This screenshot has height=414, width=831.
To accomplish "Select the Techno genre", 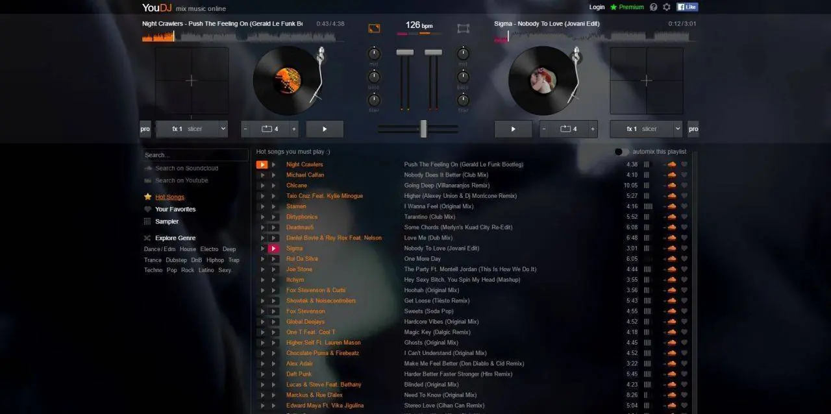I will (153, 271).
